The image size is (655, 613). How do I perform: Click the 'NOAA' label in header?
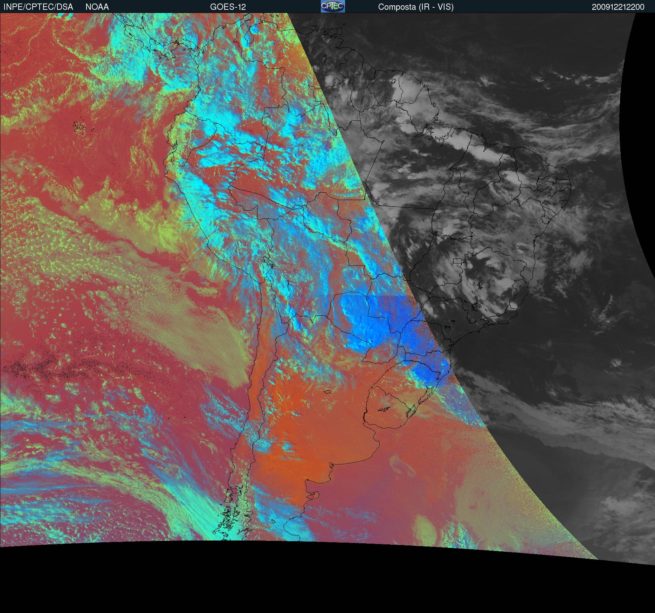point(97,7)
